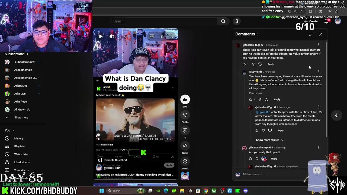This screenshot has height=195, width=347.
Task: Expand Show more replies
Action: (x=270, y=140)
